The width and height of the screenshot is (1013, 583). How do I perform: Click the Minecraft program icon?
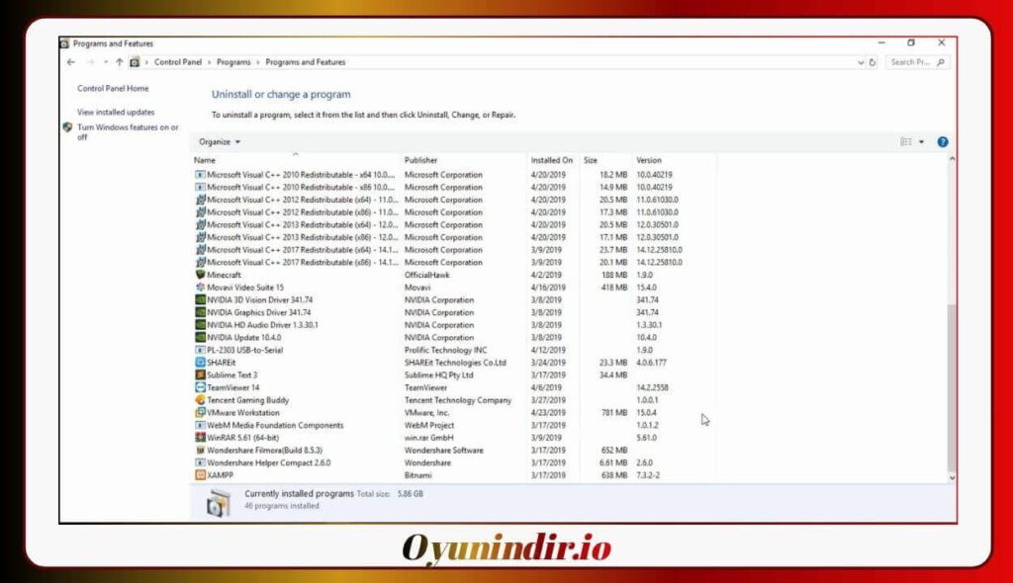tap(200, 275)
